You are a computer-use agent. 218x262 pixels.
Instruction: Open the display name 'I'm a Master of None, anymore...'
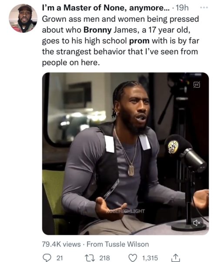click(106, 8)
